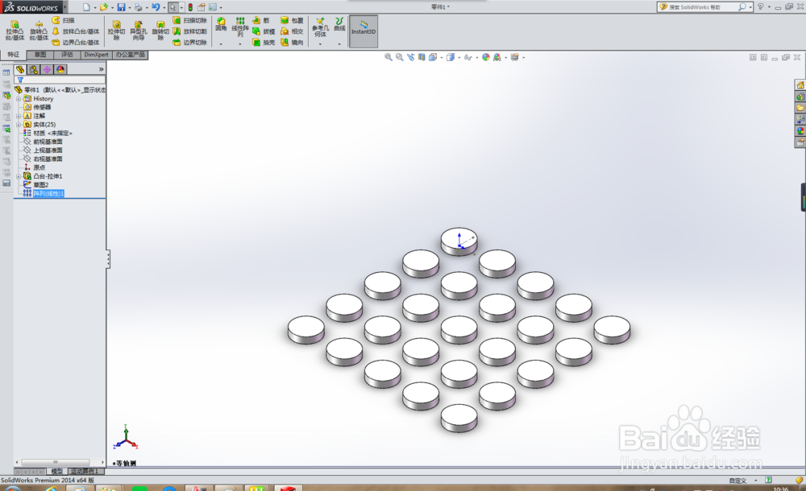Screen dimensions: 806x491
Task: Print the document with printer icon
Action: coord(138,7)
